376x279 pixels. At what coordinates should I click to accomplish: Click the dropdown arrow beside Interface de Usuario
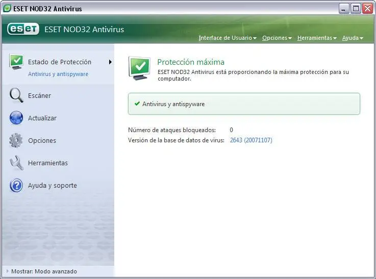[255, 38]
